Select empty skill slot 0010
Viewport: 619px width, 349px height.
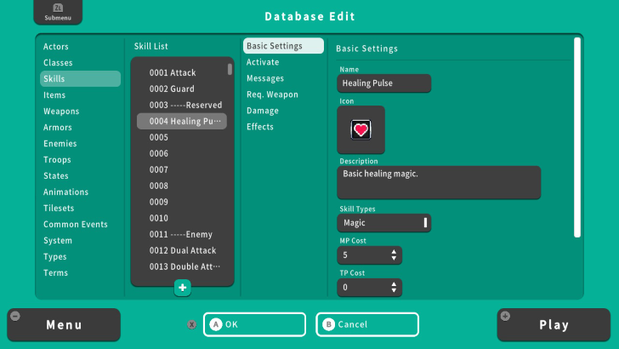click(x=182, y=218)
